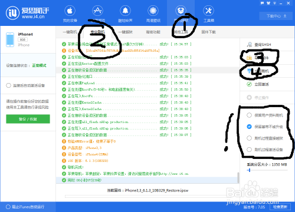Open the App Store resources icon

click(x=97, y=11)
